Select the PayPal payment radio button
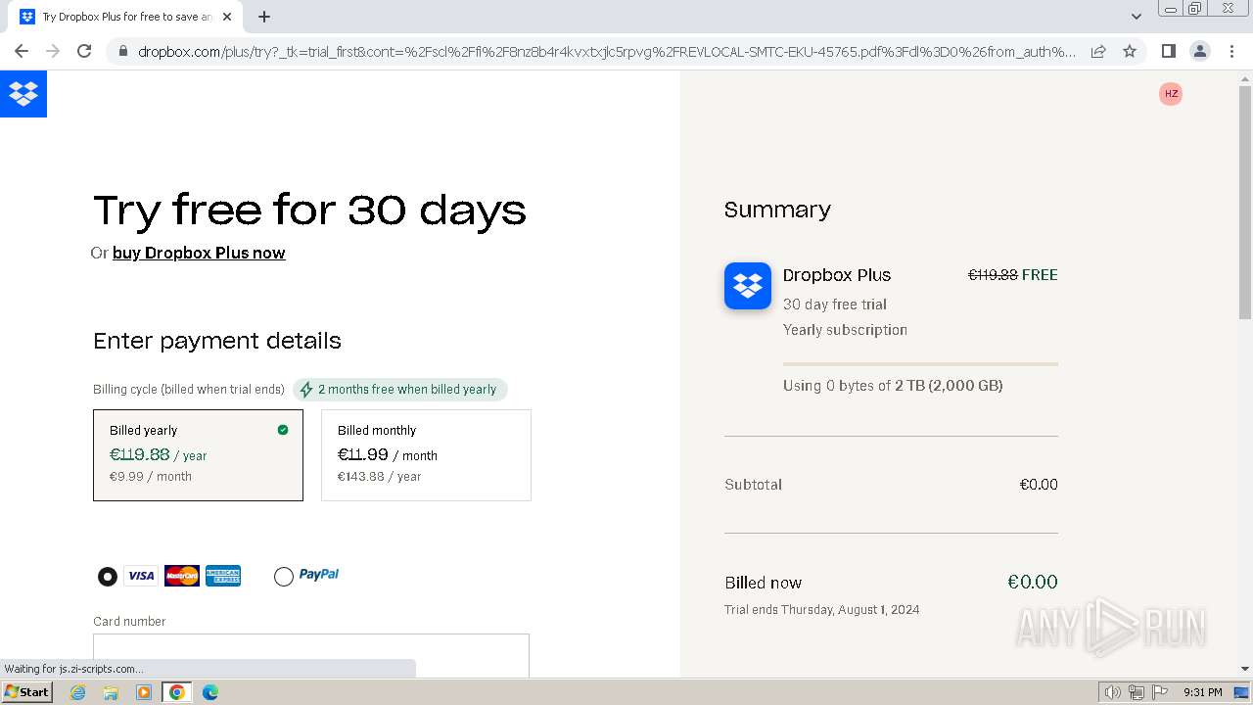1253x705 pixels. point(284,577)
